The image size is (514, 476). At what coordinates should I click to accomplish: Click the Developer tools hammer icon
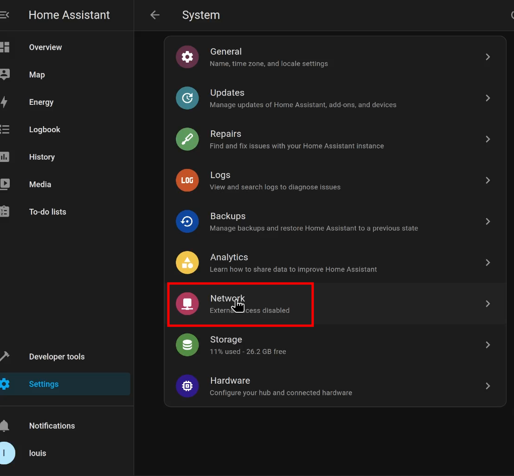pyautogui.click(x=5, y=356)
